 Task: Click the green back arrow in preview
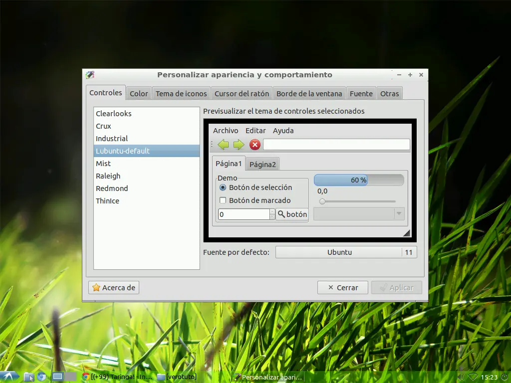223,145
